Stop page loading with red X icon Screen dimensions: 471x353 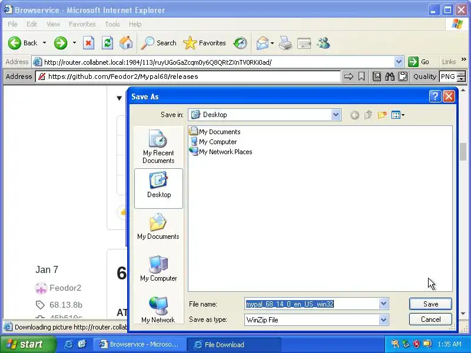tap(88, 43)
